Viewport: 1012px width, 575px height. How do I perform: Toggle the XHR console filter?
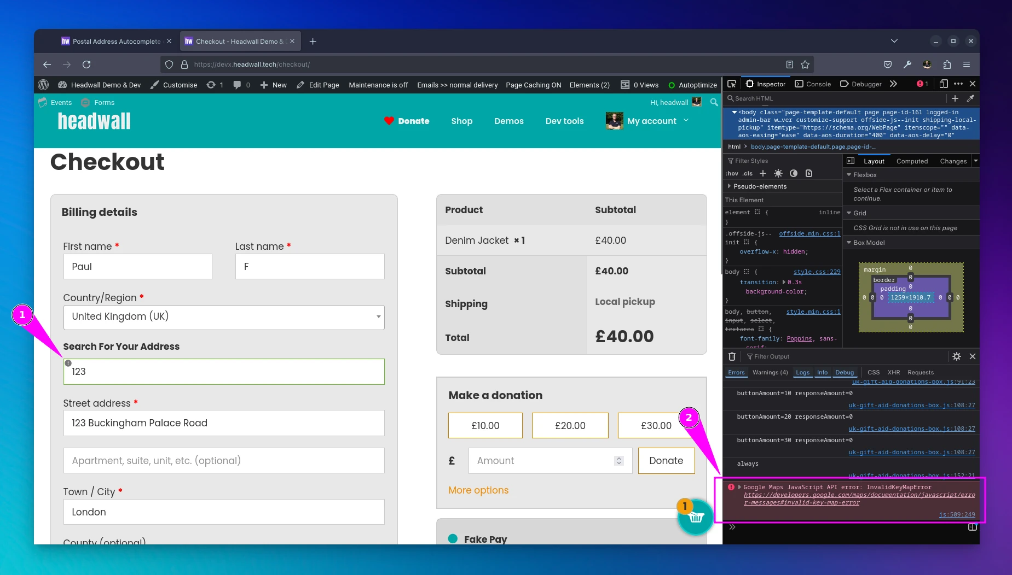tap(894, 372)
